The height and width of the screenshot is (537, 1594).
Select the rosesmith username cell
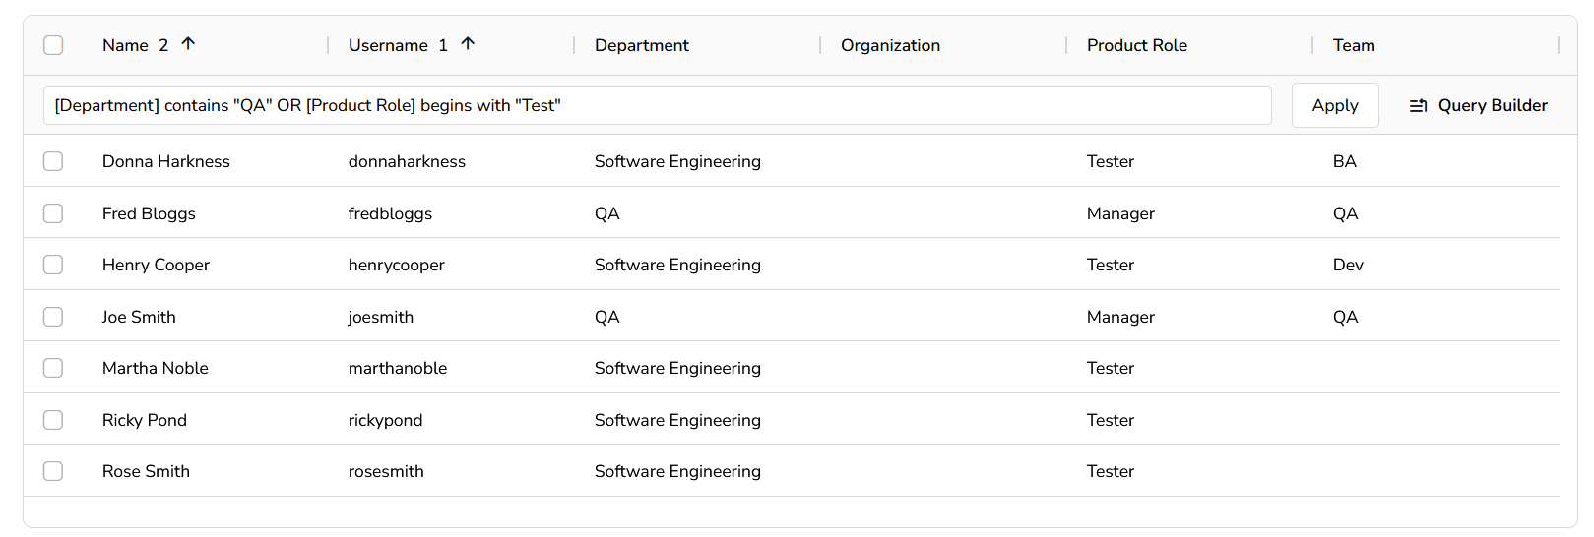[386, 471]
